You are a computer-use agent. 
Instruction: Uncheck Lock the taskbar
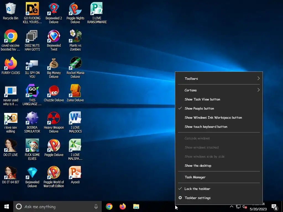click(x=219, y=189)
